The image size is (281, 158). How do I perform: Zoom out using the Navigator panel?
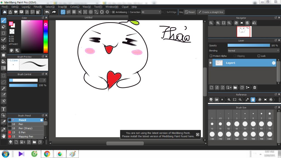tap(229, 23)
